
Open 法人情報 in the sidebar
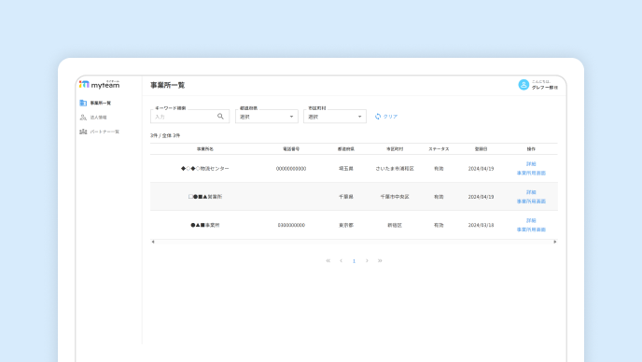point(93,118)
